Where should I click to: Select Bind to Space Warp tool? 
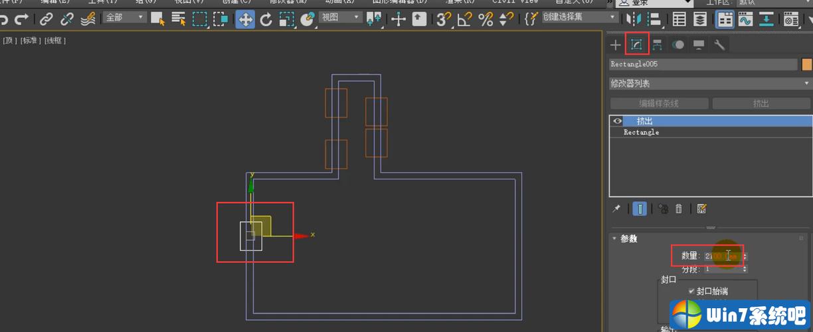(88, 19)
